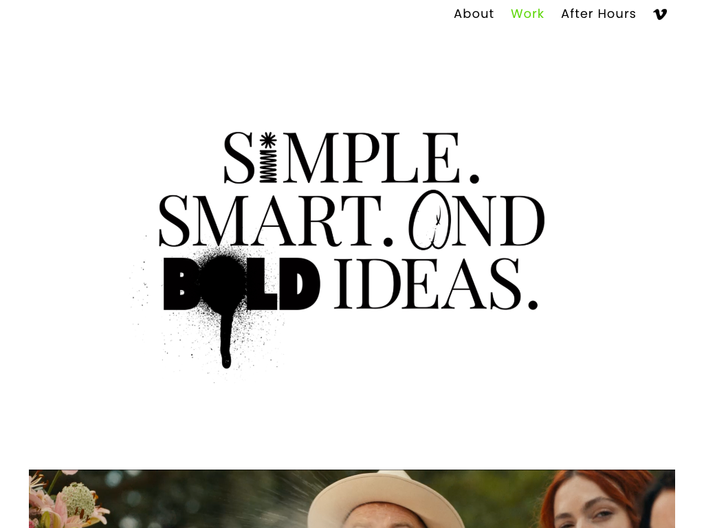
Task: Click the period after IDEAS
Action: (533, 305)
